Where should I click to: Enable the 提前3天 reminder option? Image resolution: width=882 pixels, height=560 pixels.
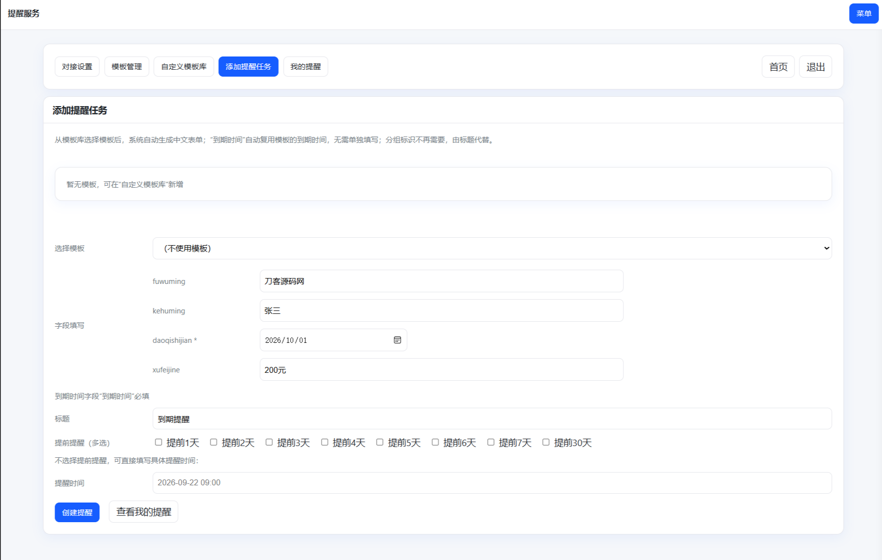tap(269, 442)
